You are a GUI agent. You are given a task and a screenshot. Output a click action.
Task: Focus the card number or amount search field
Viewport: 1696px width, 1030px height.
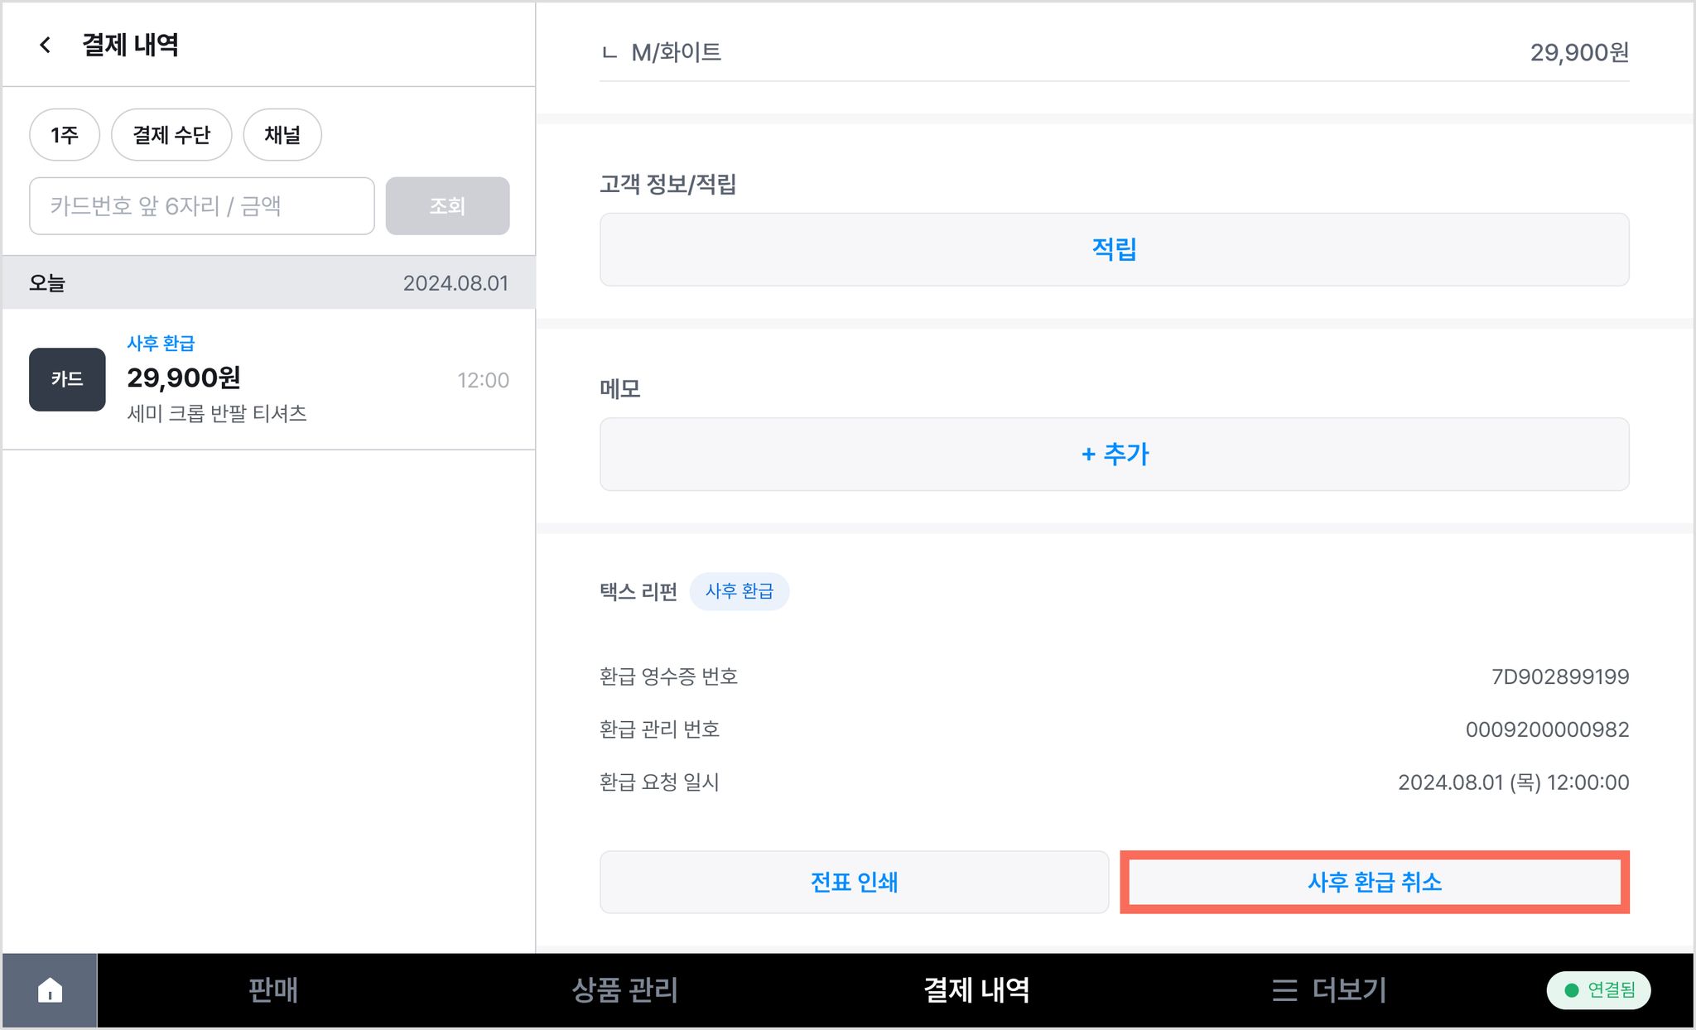[x=202, y=205]
